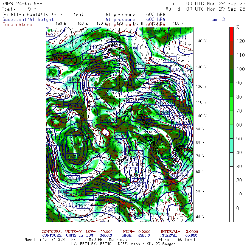Click the '100 W' longitude label
The height and width of the screenshot is (247, 247).
tap(201, 116)
